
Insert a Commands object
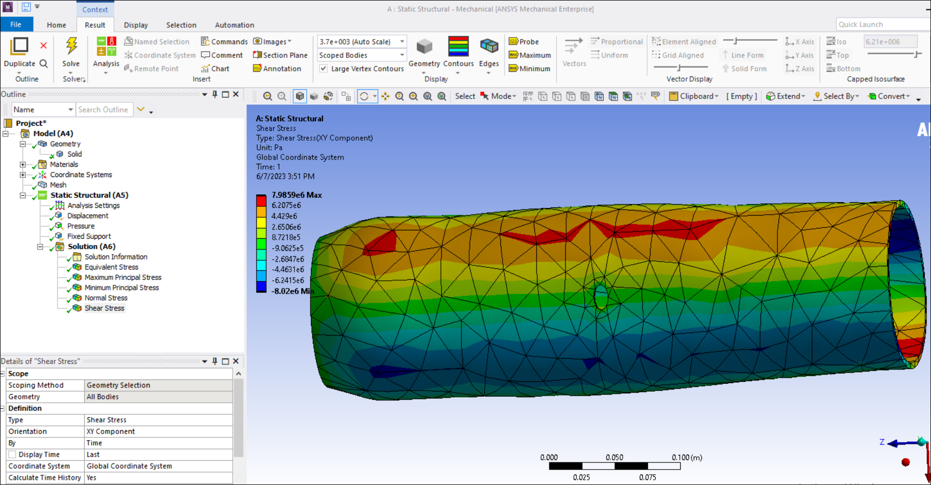click(224, 42)
